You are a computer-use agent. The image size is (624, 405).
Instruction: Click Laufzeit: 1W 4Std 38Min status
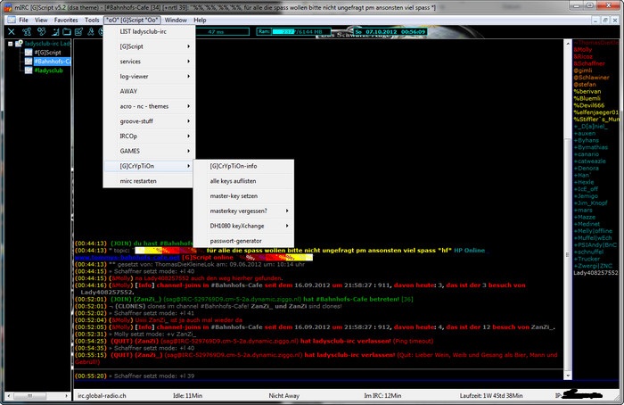click(491, 396)
